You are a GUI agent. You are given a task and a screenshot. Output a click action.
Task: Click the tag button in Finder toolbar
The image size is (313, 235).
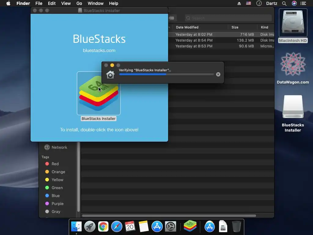tap(171, 18)
